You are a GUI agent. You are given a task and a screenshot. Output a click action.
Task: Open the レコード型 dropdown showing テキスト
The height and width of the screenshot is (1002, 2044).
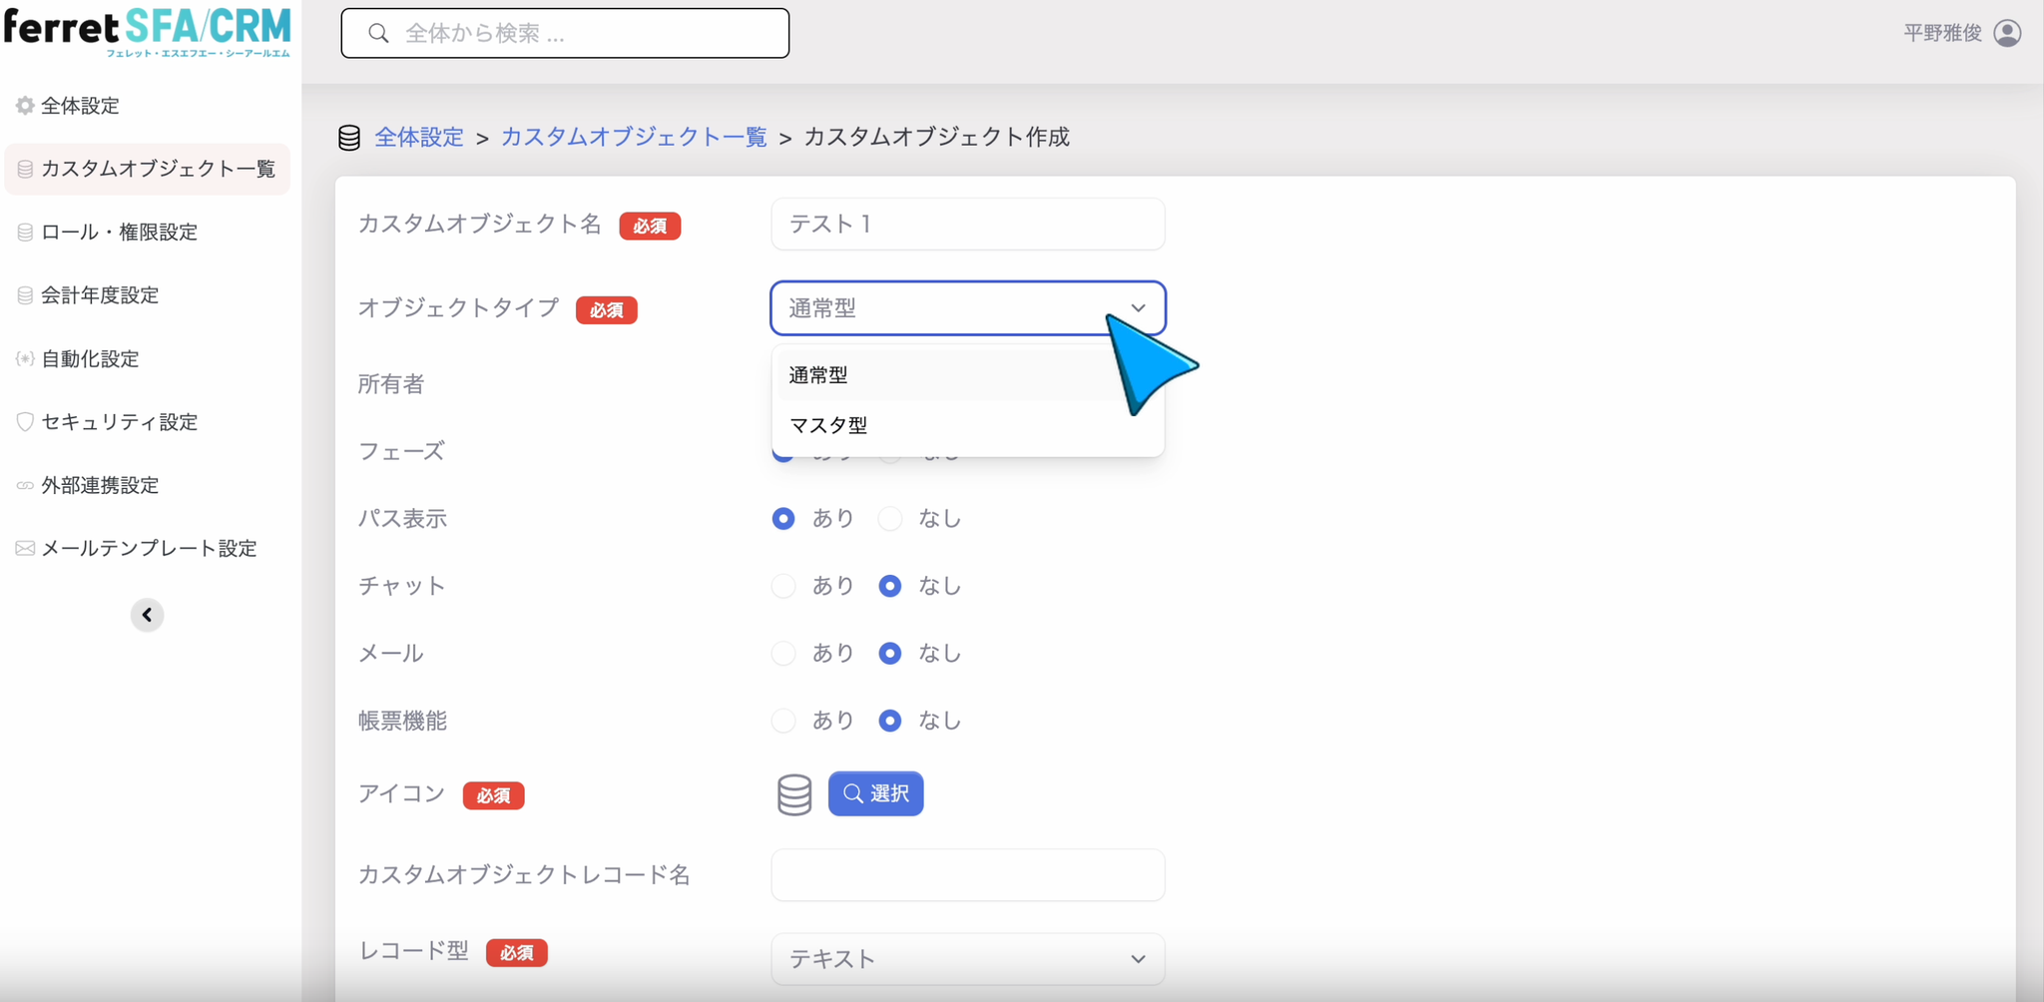pyautogui.click(x=967, y=959)
